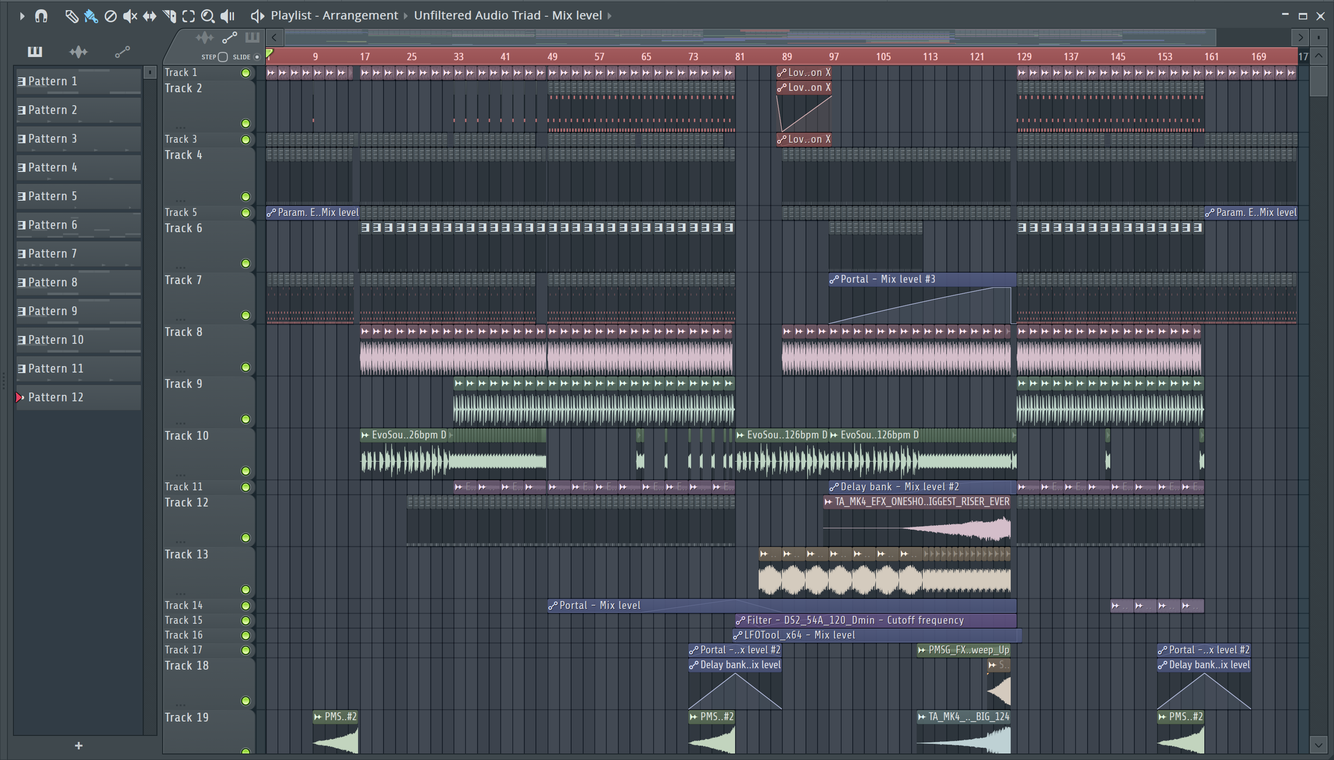Image resolution: width=1334 pixels, height=760 pixels.
Task: Open the Unfiltered Audio Triad - Mix level menu
Action: point(508,16)
